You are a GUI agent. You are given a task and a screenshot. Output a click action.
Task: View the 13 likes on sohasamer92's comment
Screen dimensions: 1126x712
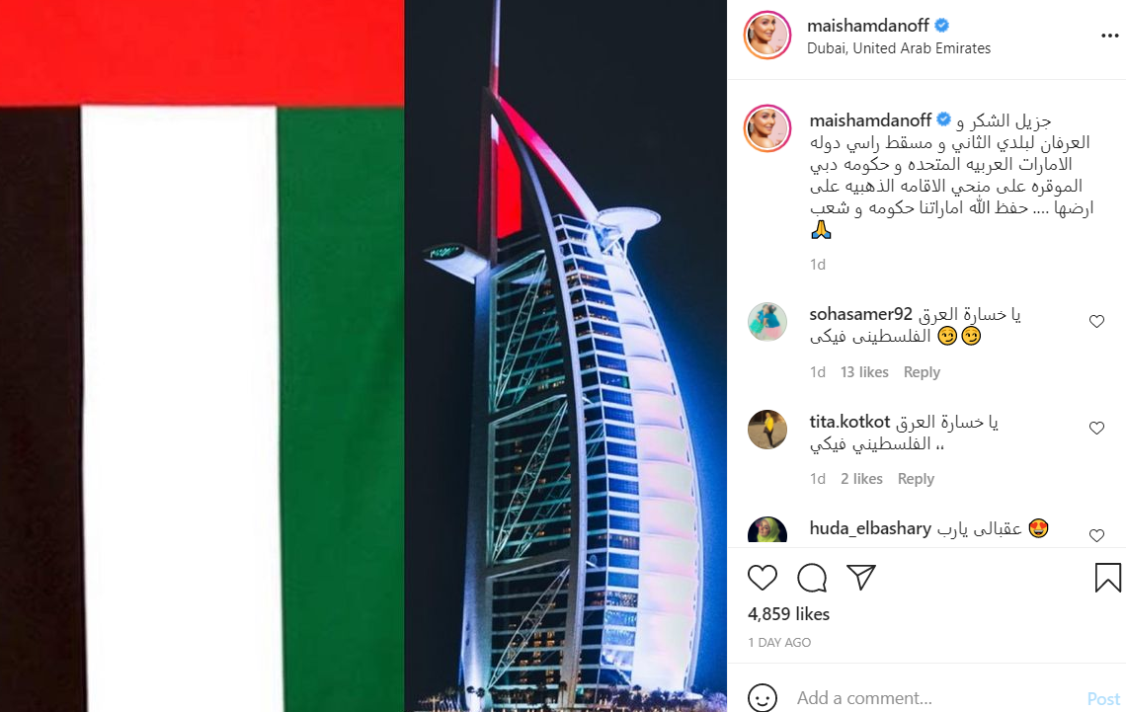[x=864, y=371]
